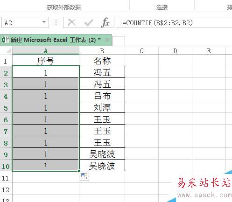The width and height of the screenshot is (232, 202).
Task: Click cell B5 containing 刘谭
Action: [x=102, y=107]
